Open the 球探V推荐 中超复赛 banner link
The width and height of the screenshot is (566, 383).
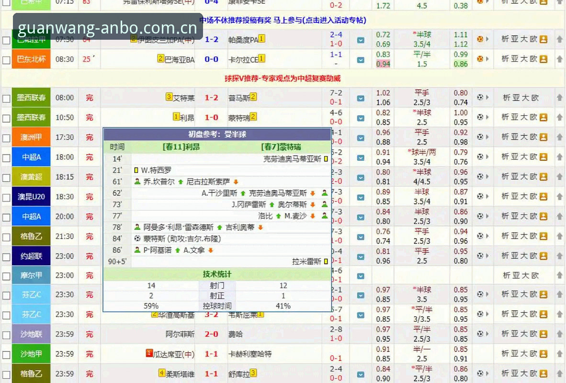click(x=283, y=79)
